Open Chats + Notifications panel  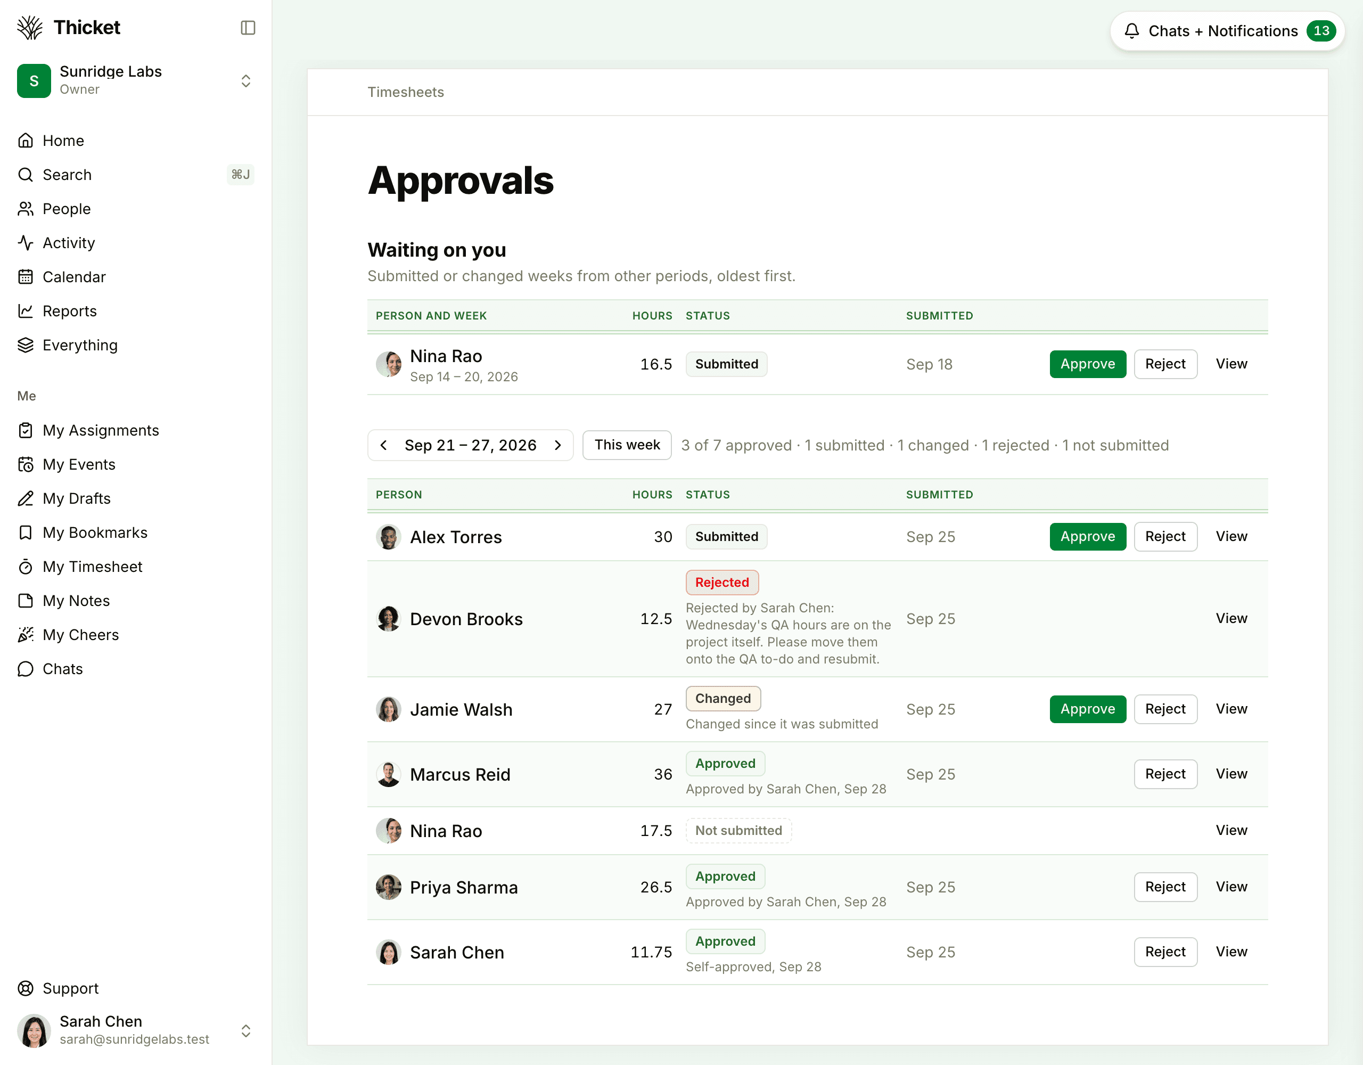pos(1227,30)
